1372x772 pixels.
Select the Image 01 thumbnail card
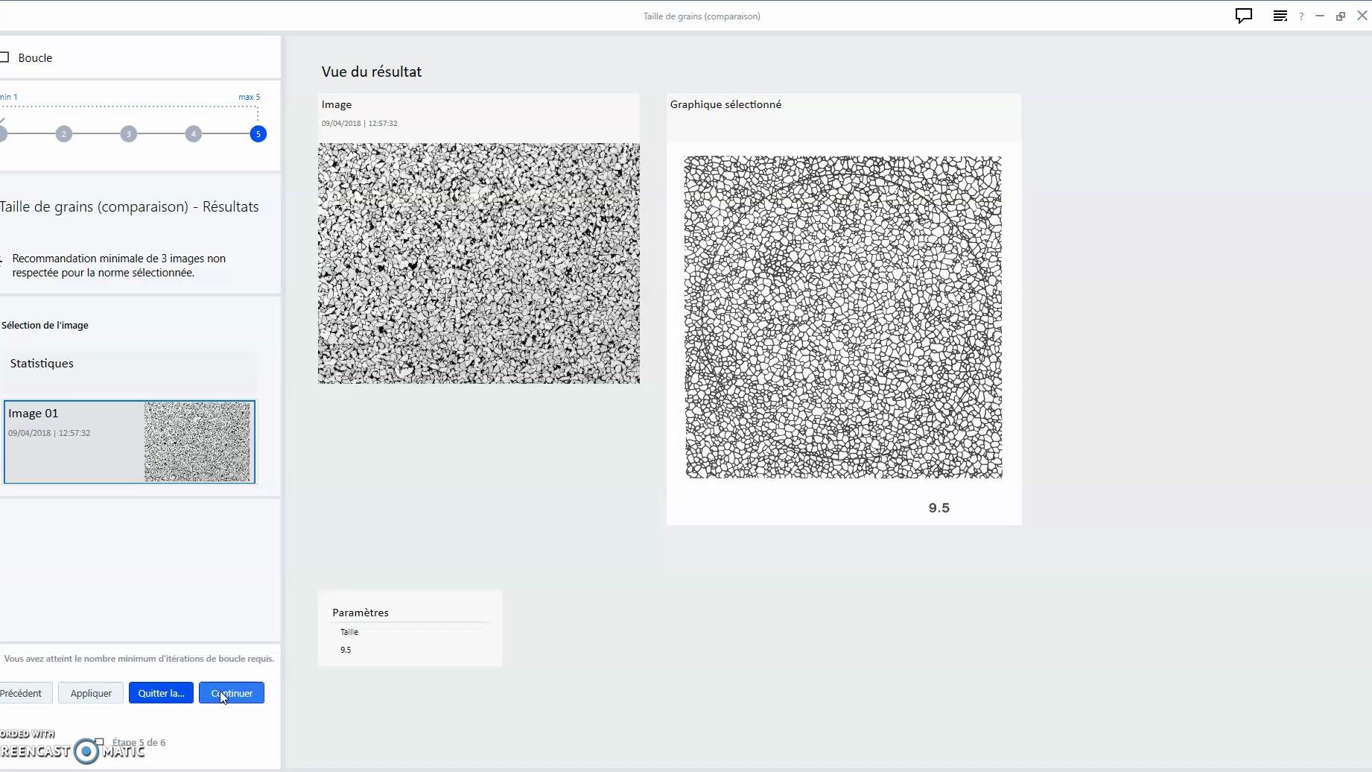130,442
